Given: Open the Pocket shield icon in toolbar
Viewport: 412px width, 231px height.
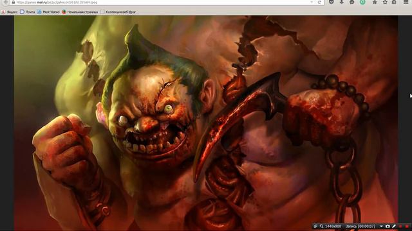Looking at the screenshot, I should (332, 2).
